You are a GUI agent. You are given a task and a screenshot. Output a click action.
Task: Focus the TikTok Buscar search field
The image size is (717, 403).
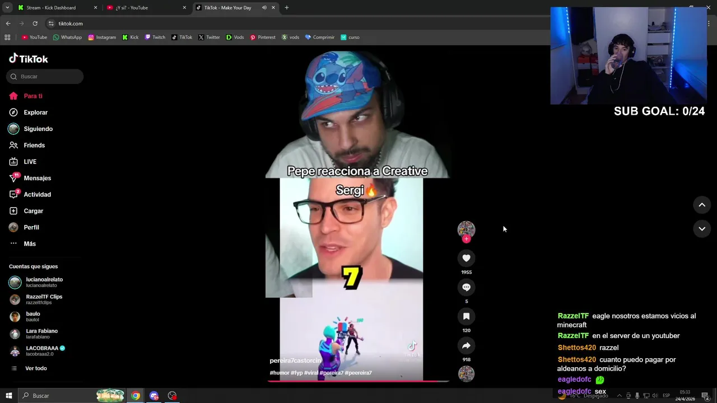(45, 77)
